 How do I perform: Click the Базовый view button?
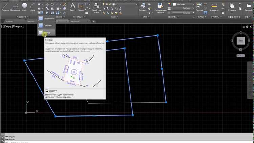click(x=248, y=7)
